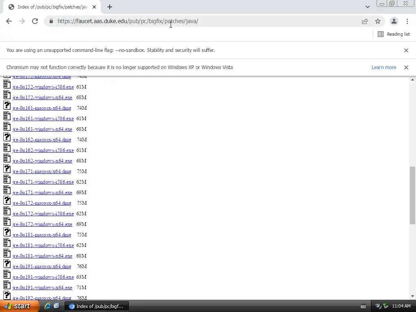416x312 pixels.
Task: Click binary file icon beside jre-8u171-windows-x64.exe
Action: [x=7, y=190]
